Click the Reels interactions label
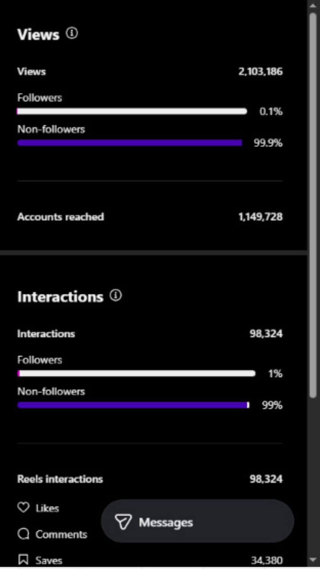 tap(60, 479)
